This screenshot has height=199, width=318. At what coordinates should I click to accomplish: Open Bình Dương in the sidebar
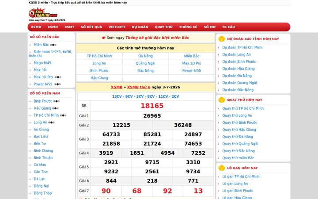tap(43, 151)
